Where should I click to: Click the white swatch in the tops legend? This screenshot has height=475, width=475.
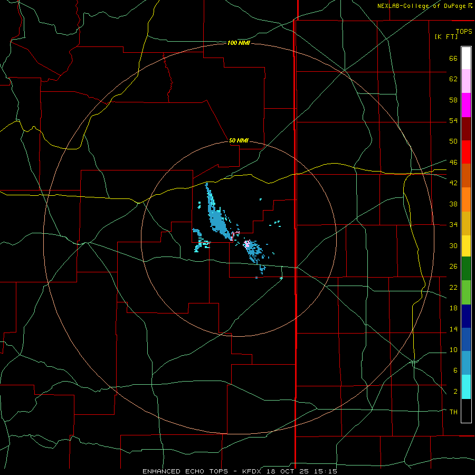point(466,58)
